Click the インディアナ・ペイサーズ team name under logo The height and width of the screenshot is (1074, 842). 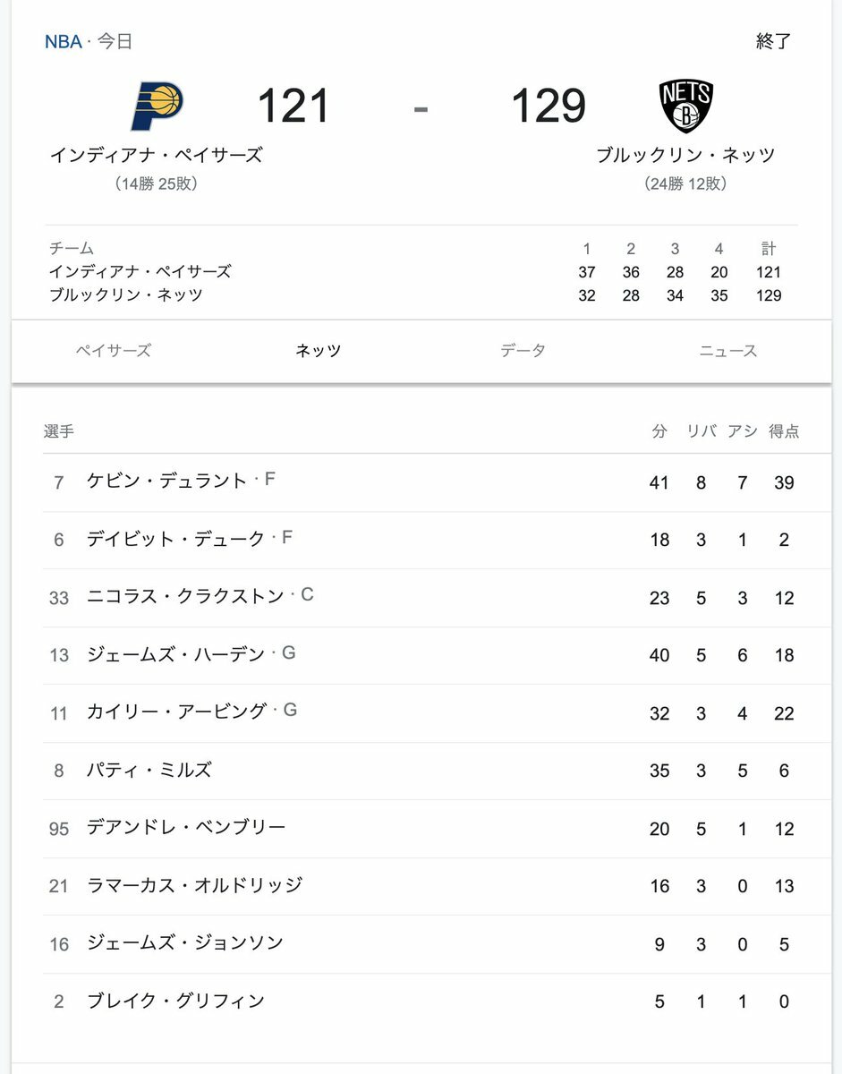(157, 155)
